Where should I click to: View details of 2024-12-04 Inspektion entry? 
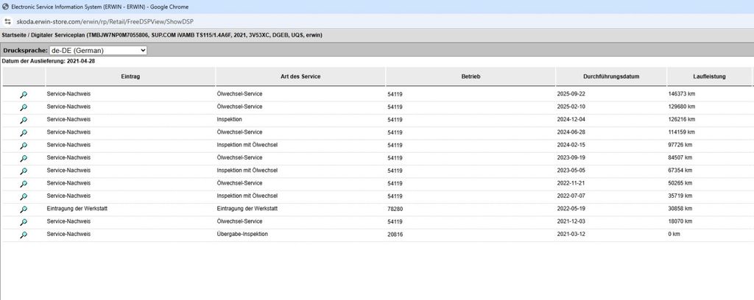pyautogui.click(x=24, y=120)
